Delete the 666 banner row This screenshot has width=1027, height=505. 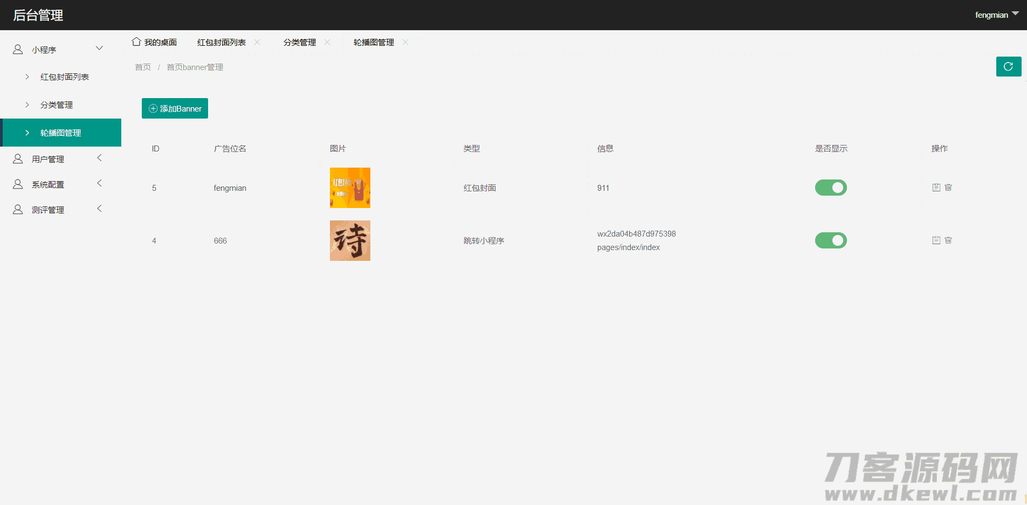tap(948, 240)
